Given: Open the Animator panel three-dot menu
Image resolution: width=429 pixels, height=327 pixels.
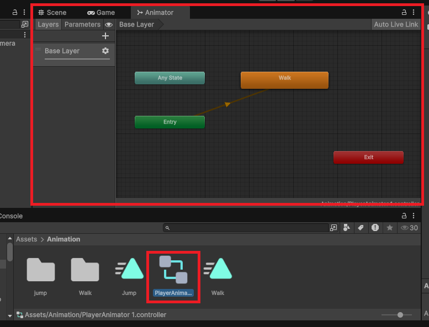Looking at the screenshot, I should [414, 12].
